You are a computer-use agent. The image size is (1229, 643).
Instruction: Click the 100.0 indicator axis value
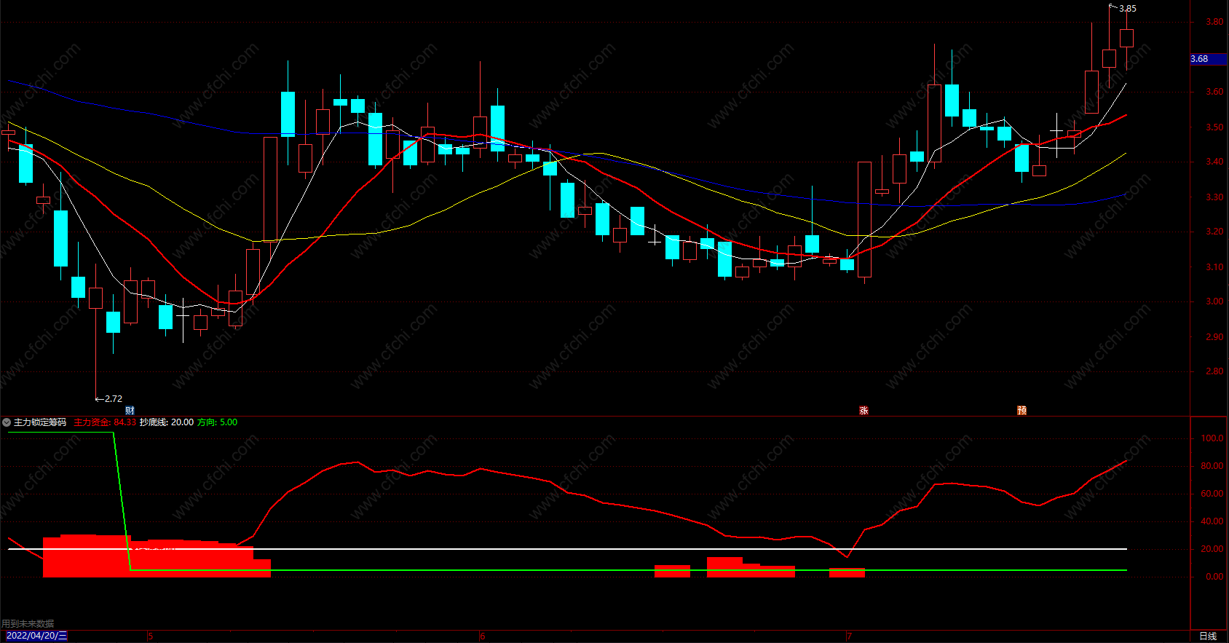point(1212,438)
